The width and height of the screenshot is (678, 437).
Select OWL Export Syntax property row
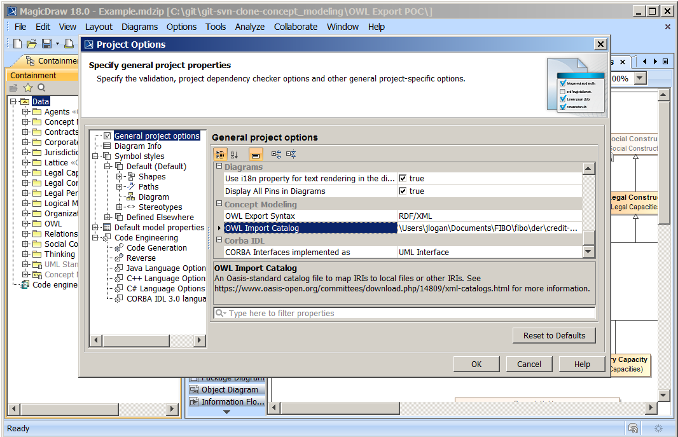pos(403,216)
